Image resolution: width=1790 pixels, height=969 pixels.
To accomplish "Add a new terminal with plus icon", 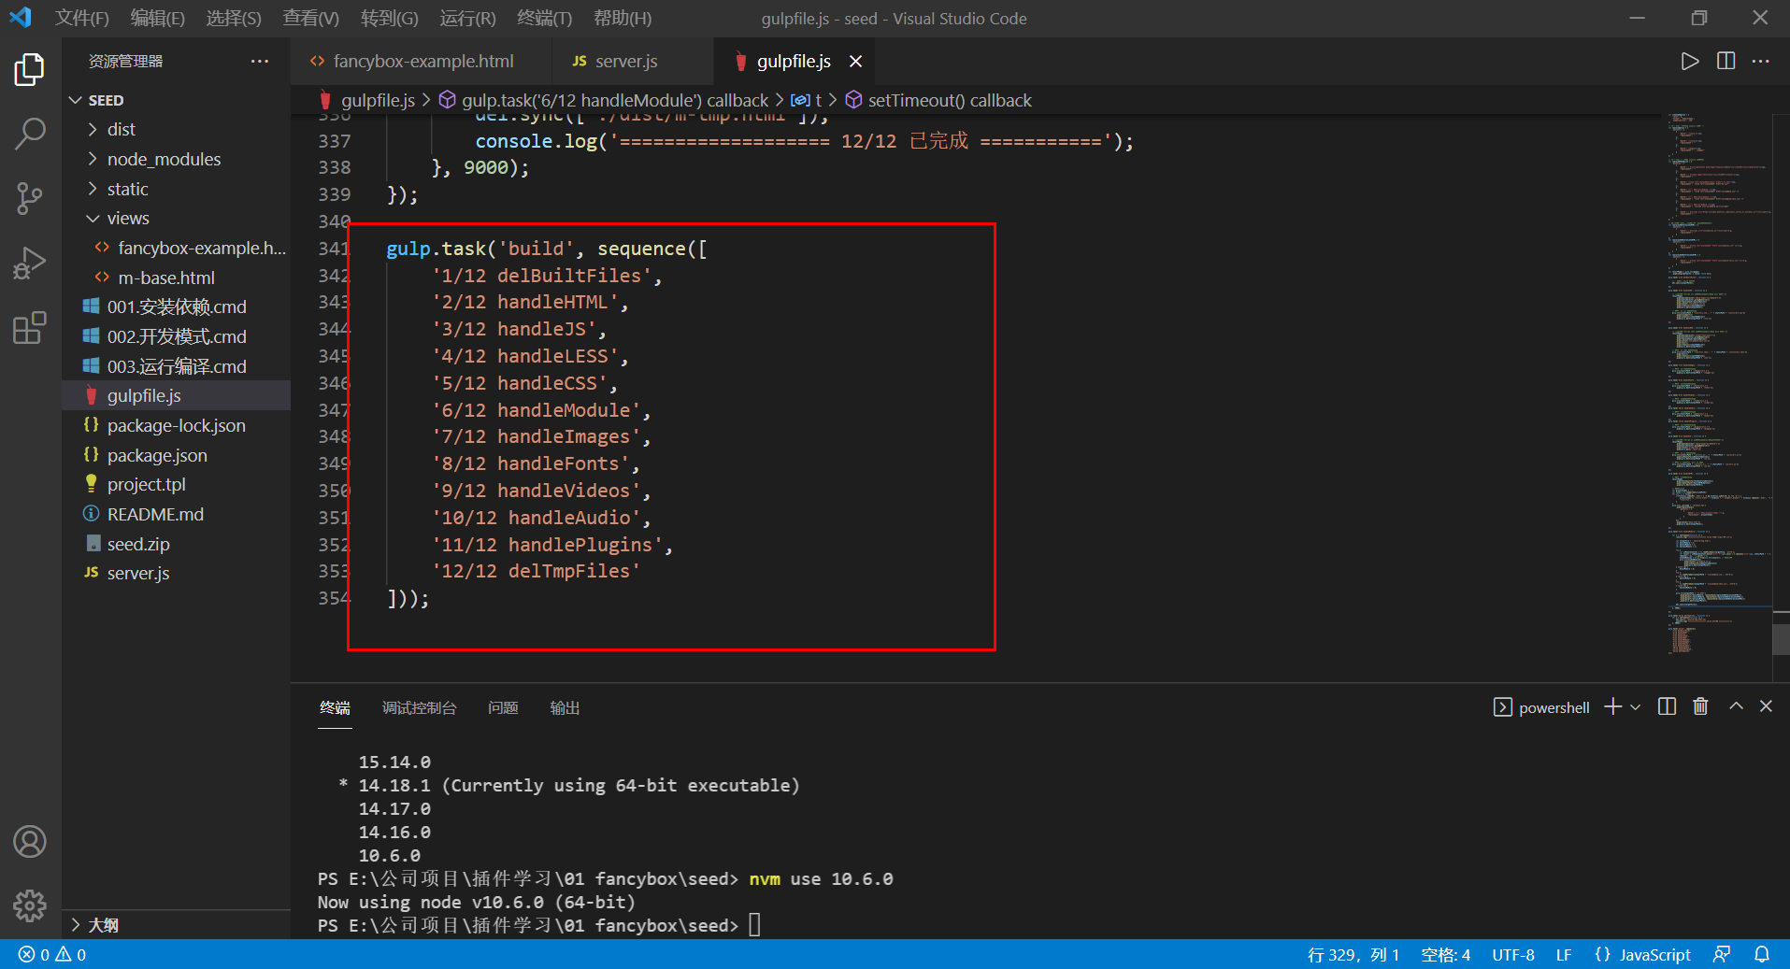I will click(x=1612, y=707).
